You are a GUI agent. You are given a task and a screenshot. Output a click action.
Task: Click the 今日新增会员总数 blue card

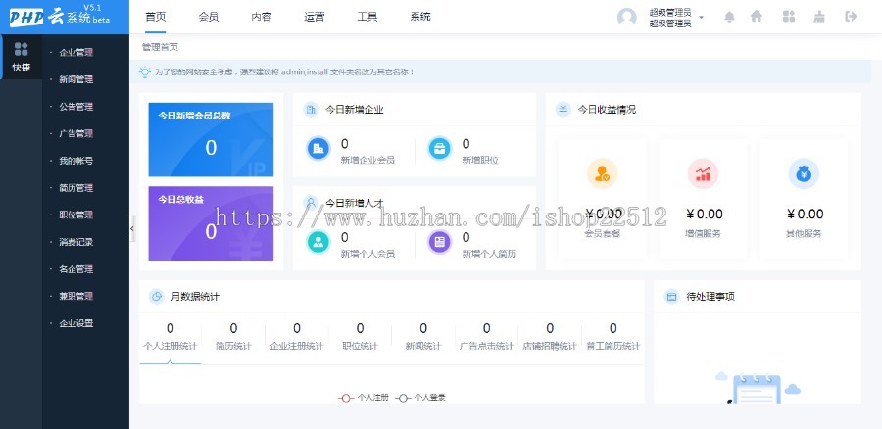211,139
